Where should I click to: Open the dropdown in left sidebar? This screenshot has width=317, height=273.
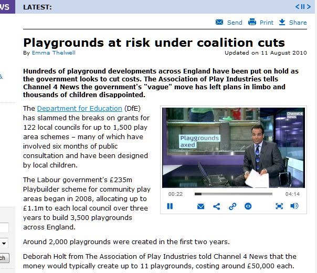pos(4,243)
